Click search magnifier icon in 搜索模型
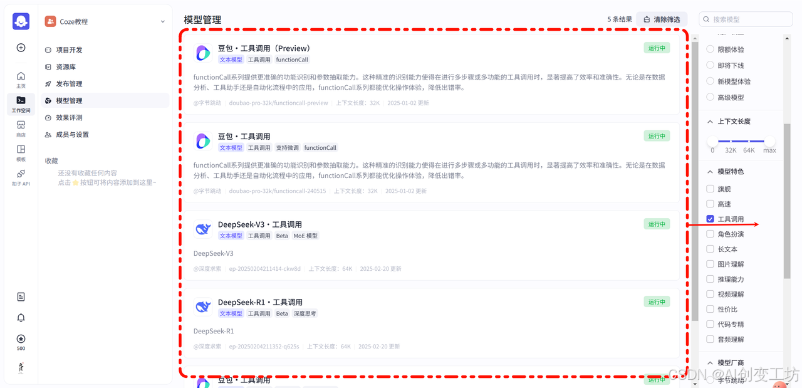Image resolution: width=802 pixels, height=388 pixels. (x=706, y=19)
